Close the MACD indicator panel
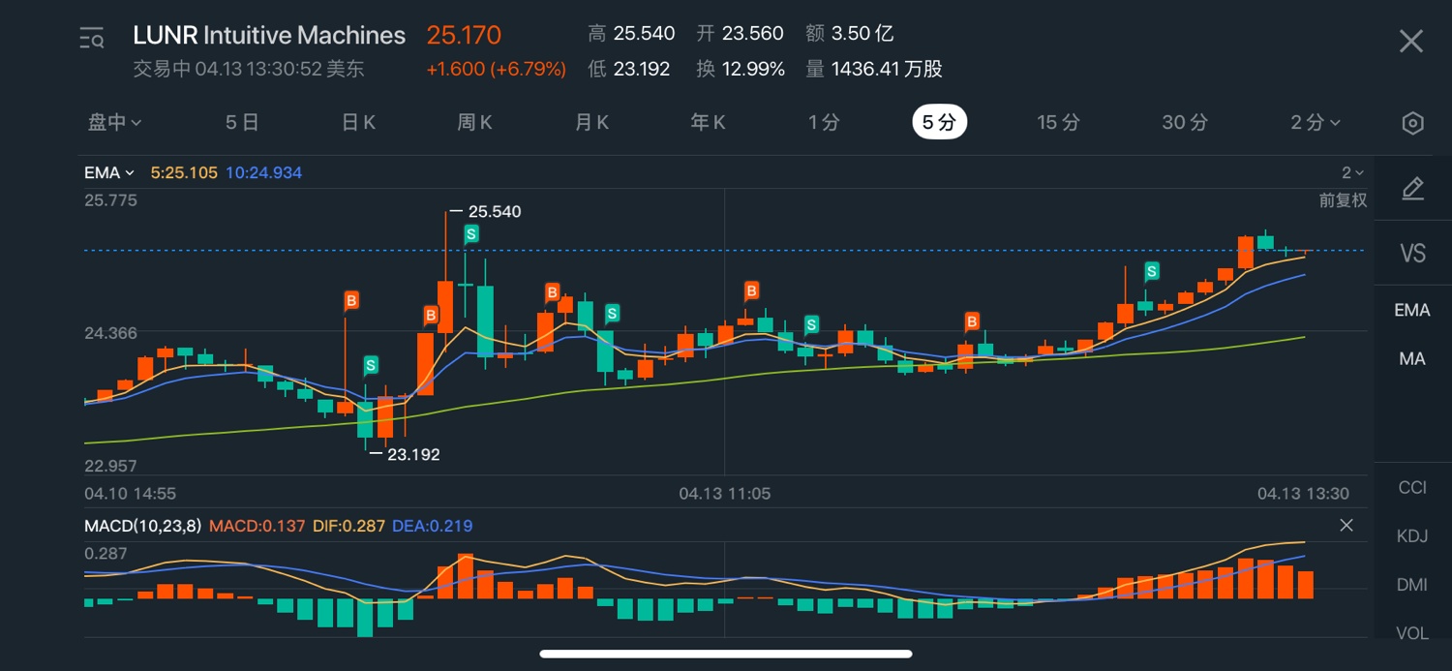The width and height of the screenshot is (1452, 671). click(x=1346, y=525)
